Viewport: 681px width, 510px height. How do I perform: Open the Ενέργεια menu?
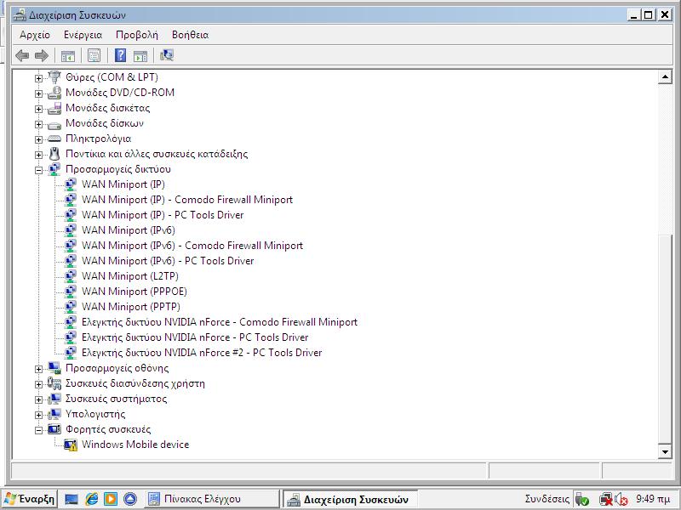click(83, 35)
